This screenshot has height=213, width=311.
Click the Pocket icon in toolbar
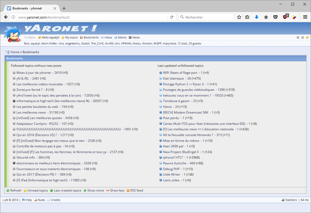(275, 17)
